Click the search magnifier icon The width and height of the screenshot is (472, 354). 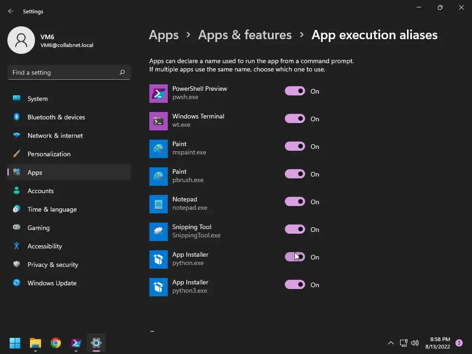click(x=122, y=72)
